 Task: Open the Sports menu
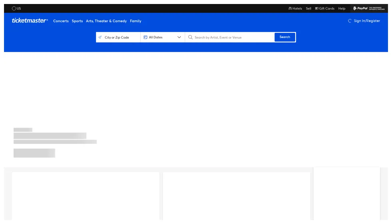(x=77, y=21)
